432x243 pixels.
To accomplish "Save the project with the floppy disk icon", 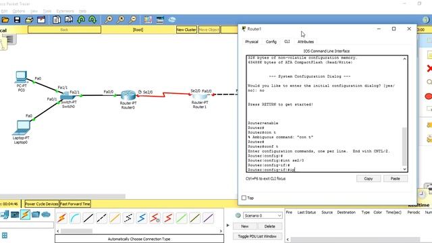I will (x=17, y=20).
